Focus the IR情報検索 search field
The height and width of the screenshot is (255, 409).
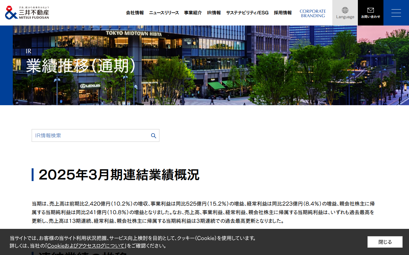[x=96, y=135]
